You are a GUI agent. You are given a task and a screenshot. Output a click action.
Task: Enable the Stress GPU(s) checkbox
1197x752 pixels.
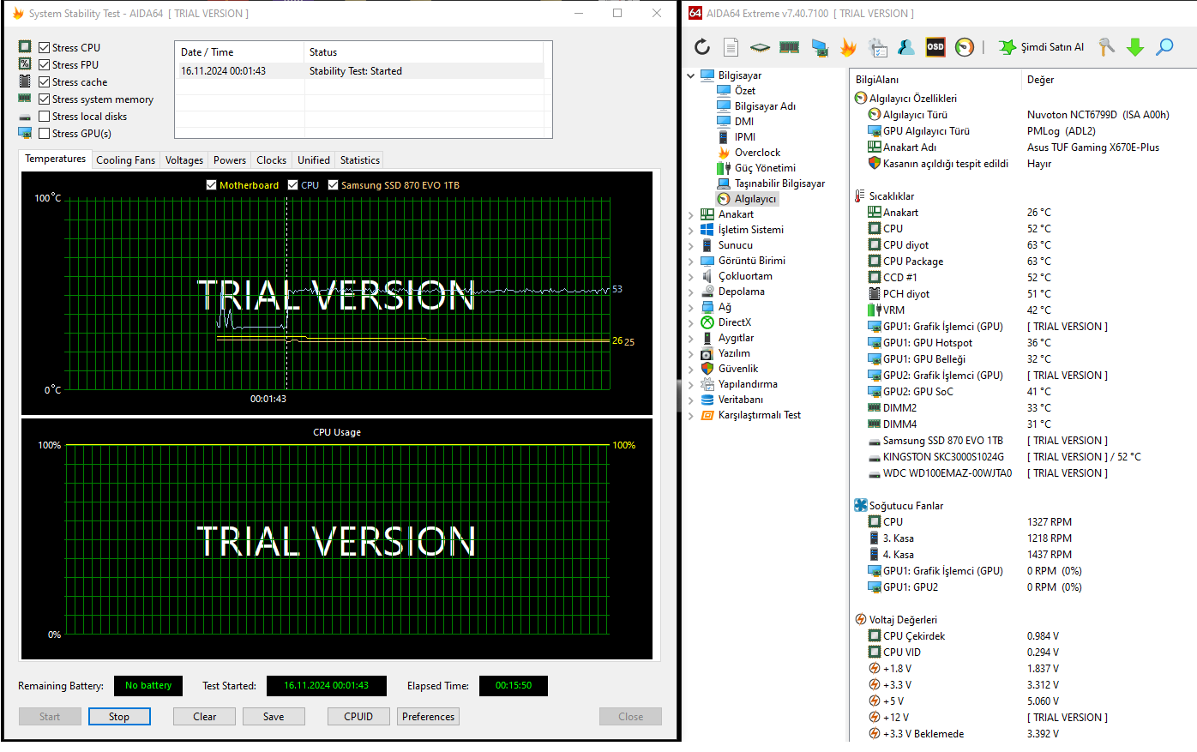tap(45, 134)
